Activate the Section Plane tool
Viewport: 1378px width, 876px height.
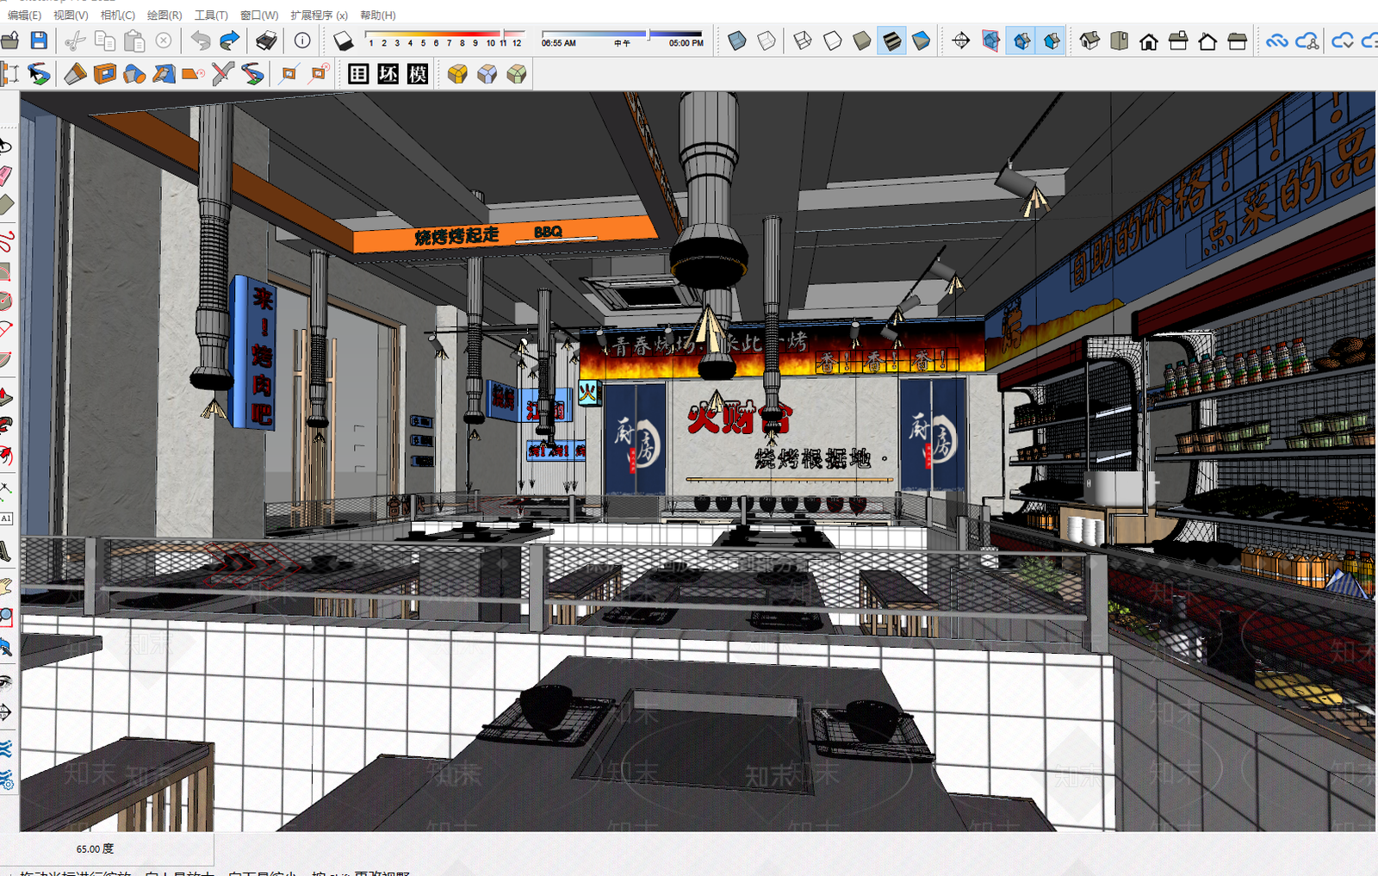(x=961, y=40)
